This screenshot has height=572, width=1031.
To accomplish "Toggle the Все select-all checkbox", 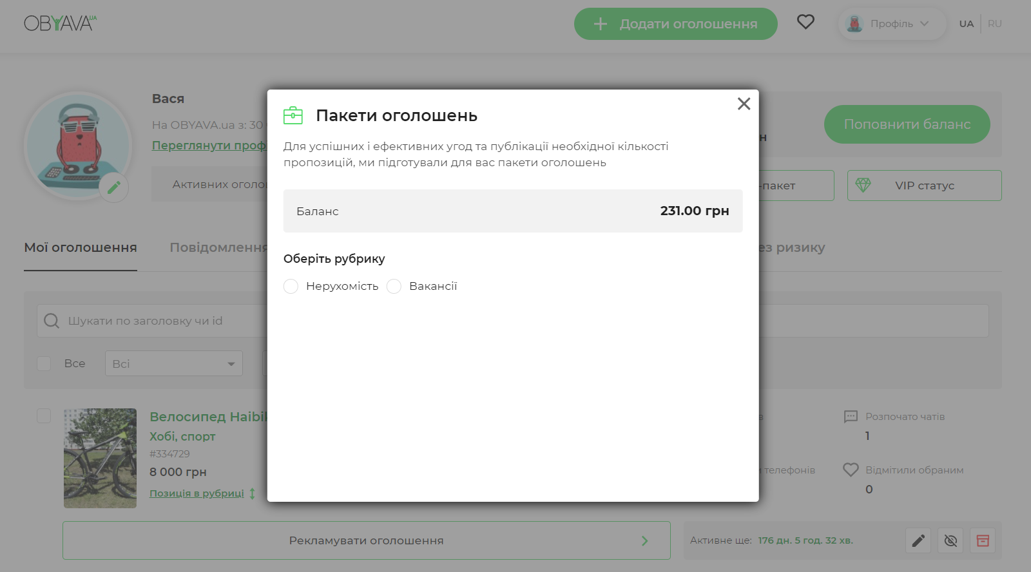I will tap(44, 363).
